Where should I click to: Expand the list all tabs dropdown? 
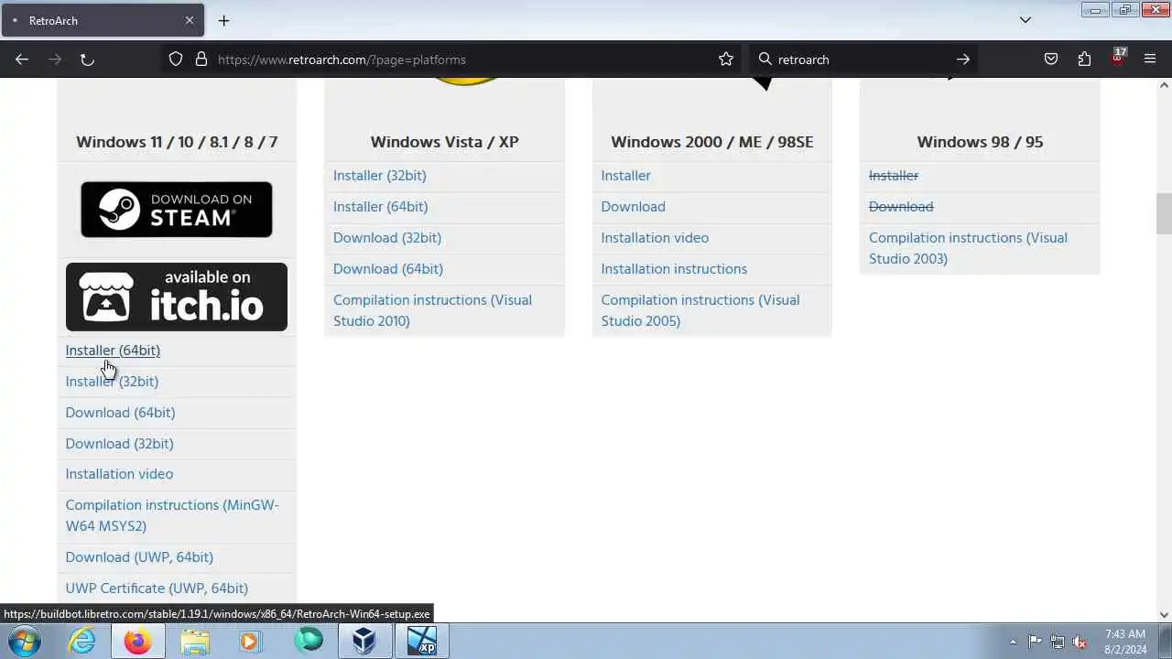pos(1025,20)
